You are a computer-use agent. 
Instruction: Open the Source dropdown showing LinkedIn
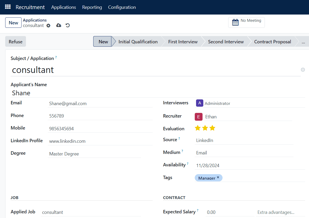[x=244, y=140]
